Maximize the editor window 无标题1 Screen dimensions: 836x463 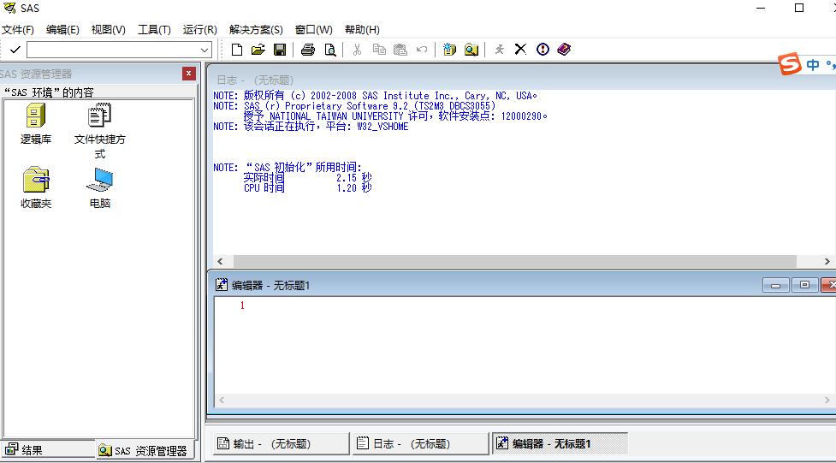tap(804, 285)
